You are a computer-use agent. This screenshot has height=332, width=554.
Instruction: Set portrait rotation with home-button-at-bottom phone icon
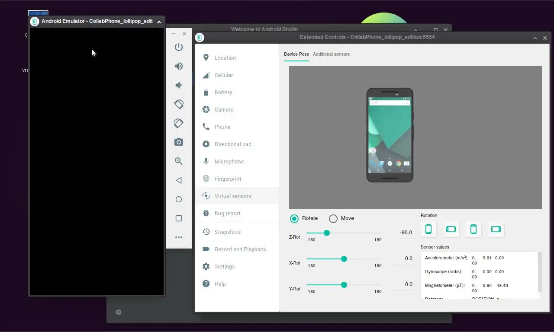(428, 229)
